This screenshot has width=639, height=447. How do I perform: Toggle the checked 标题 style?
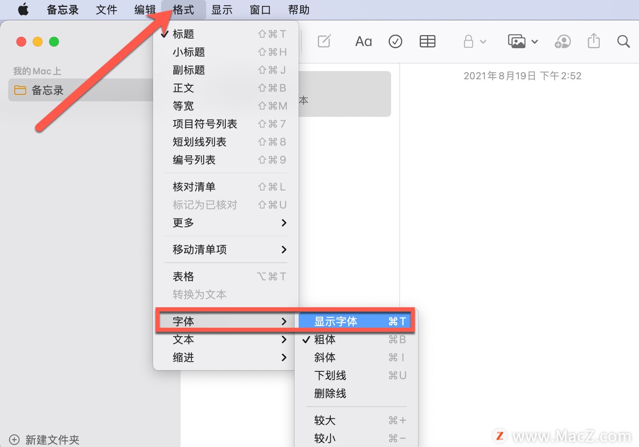coord(226,34)
